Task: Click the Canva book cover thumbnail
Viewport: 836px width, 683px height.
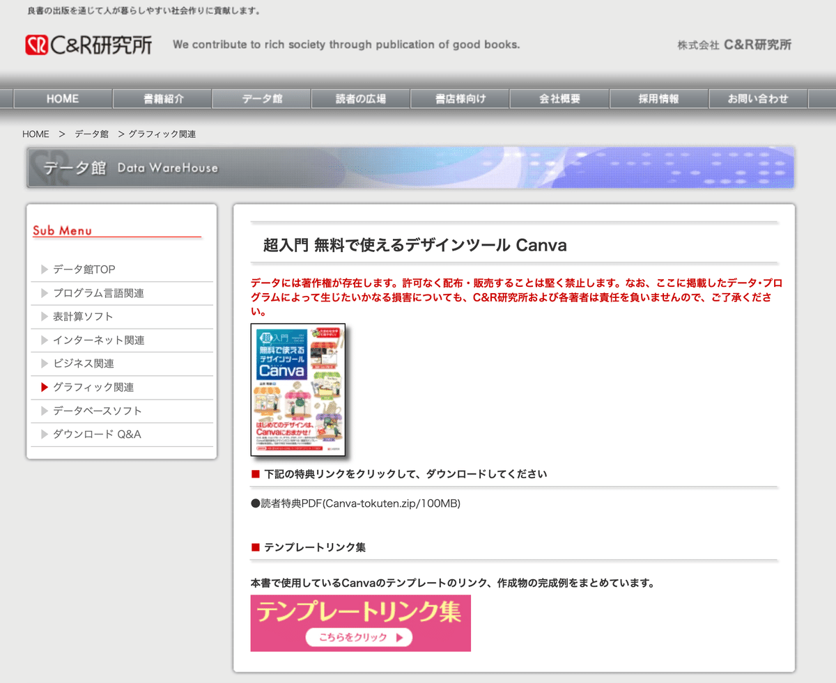Action: tap(297, 390)
